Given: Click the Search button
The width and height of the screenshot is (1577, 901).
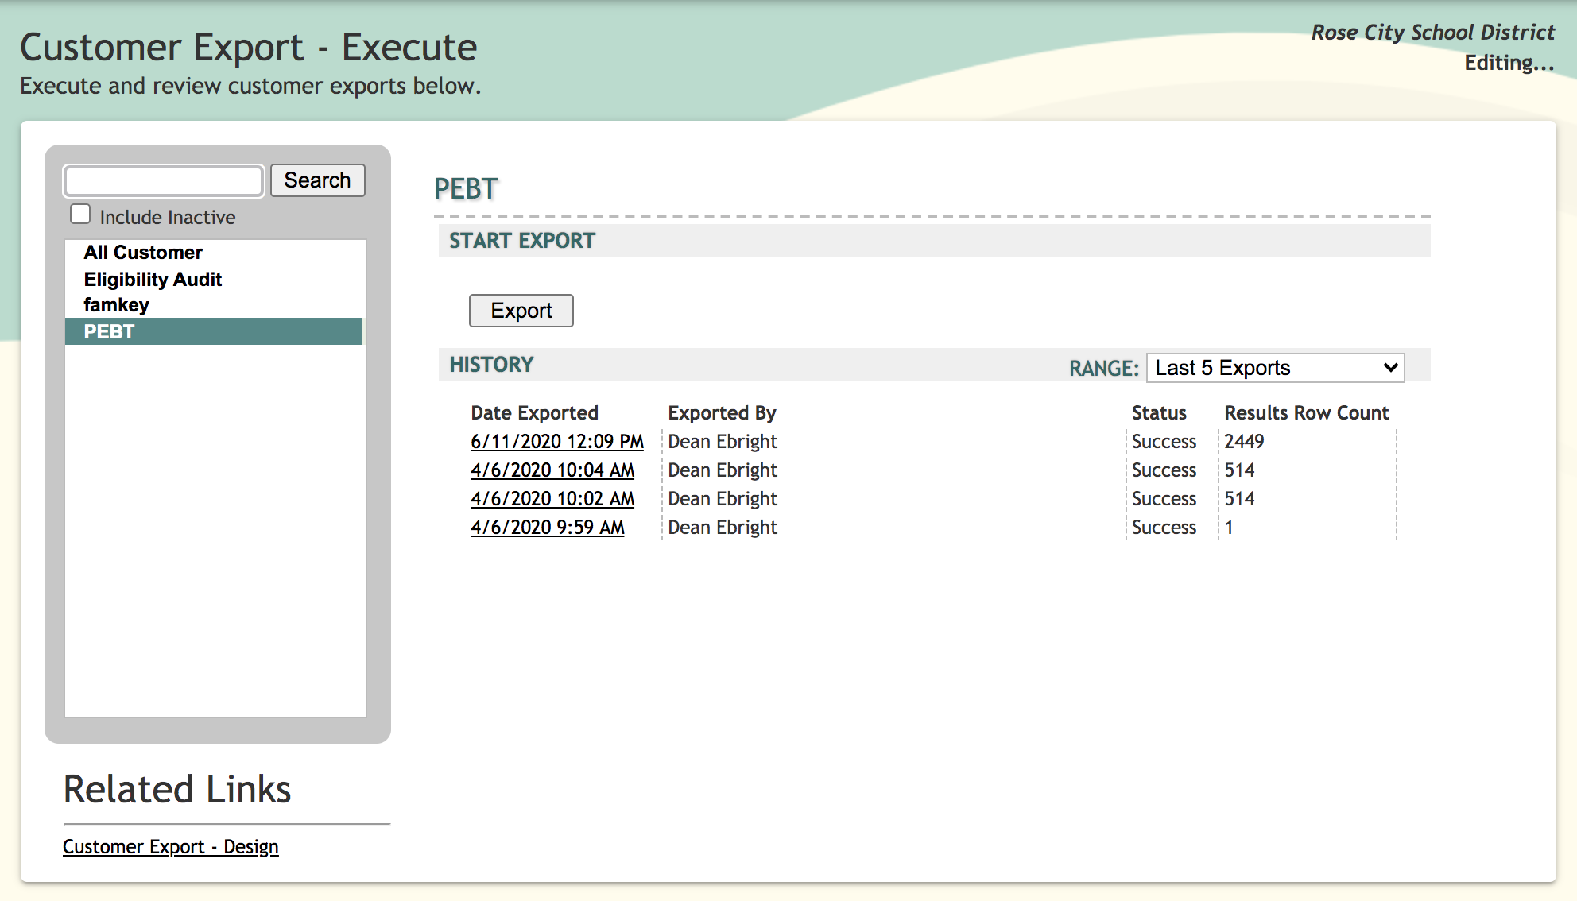Looking at the screenshot, I should tap(317, 180).
